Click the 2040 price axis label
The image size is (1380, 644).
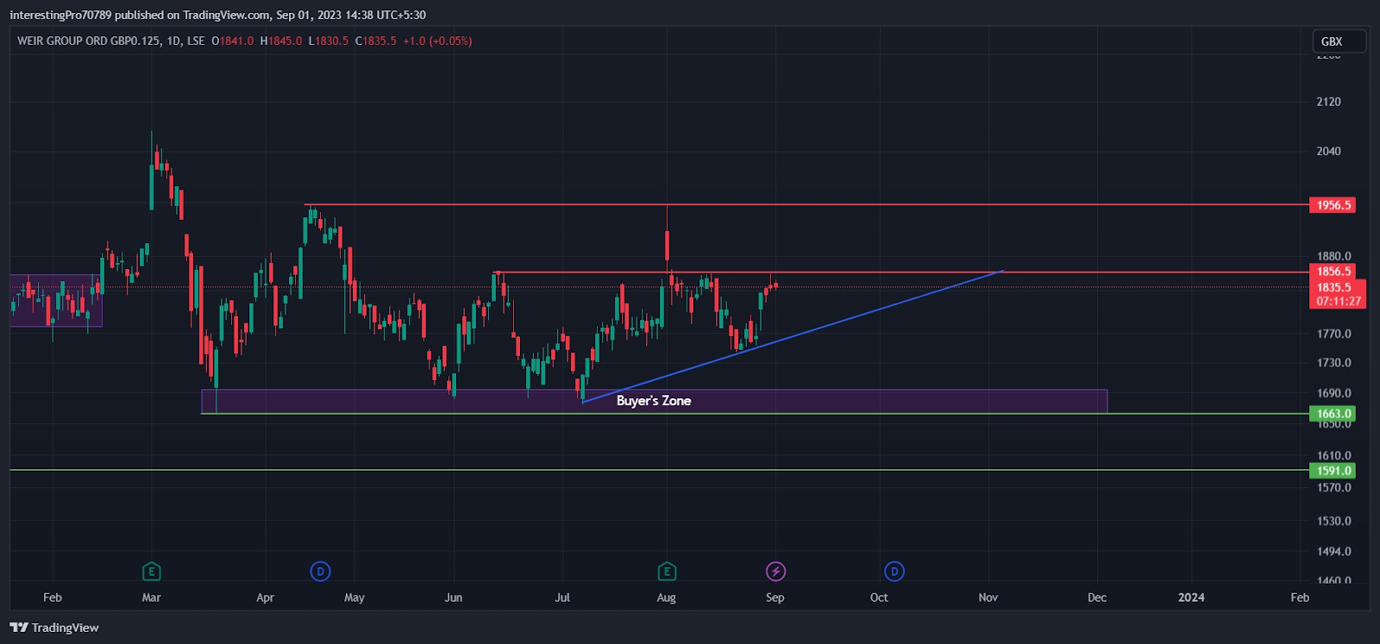click(x=1328, y=151)
